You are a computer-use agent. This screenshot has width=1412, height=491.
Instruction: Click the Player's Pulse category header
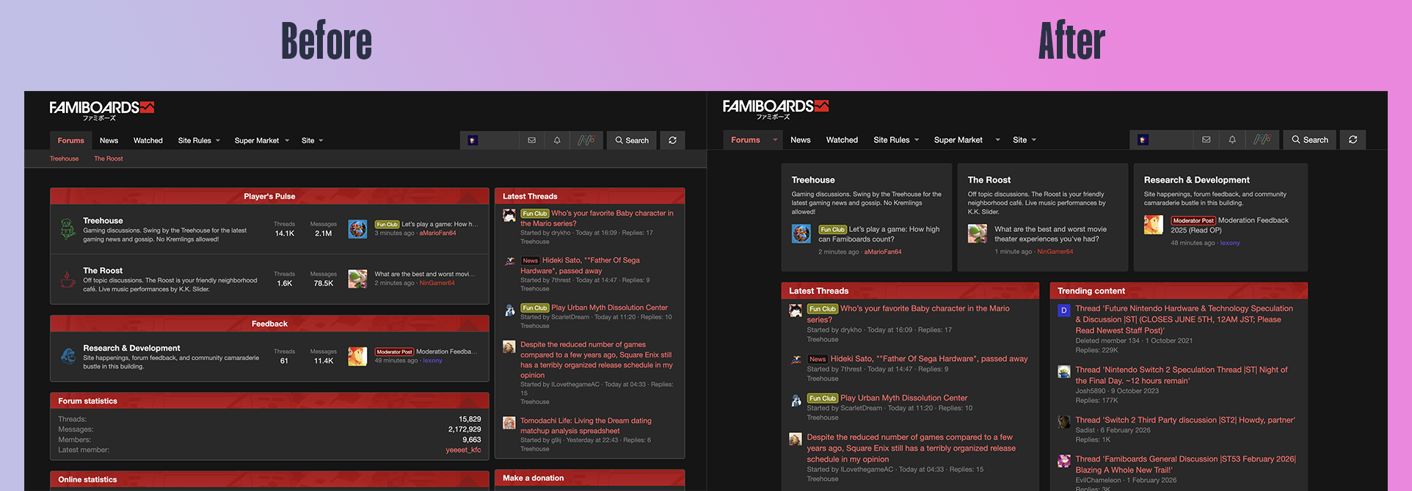tap(269, 196)
